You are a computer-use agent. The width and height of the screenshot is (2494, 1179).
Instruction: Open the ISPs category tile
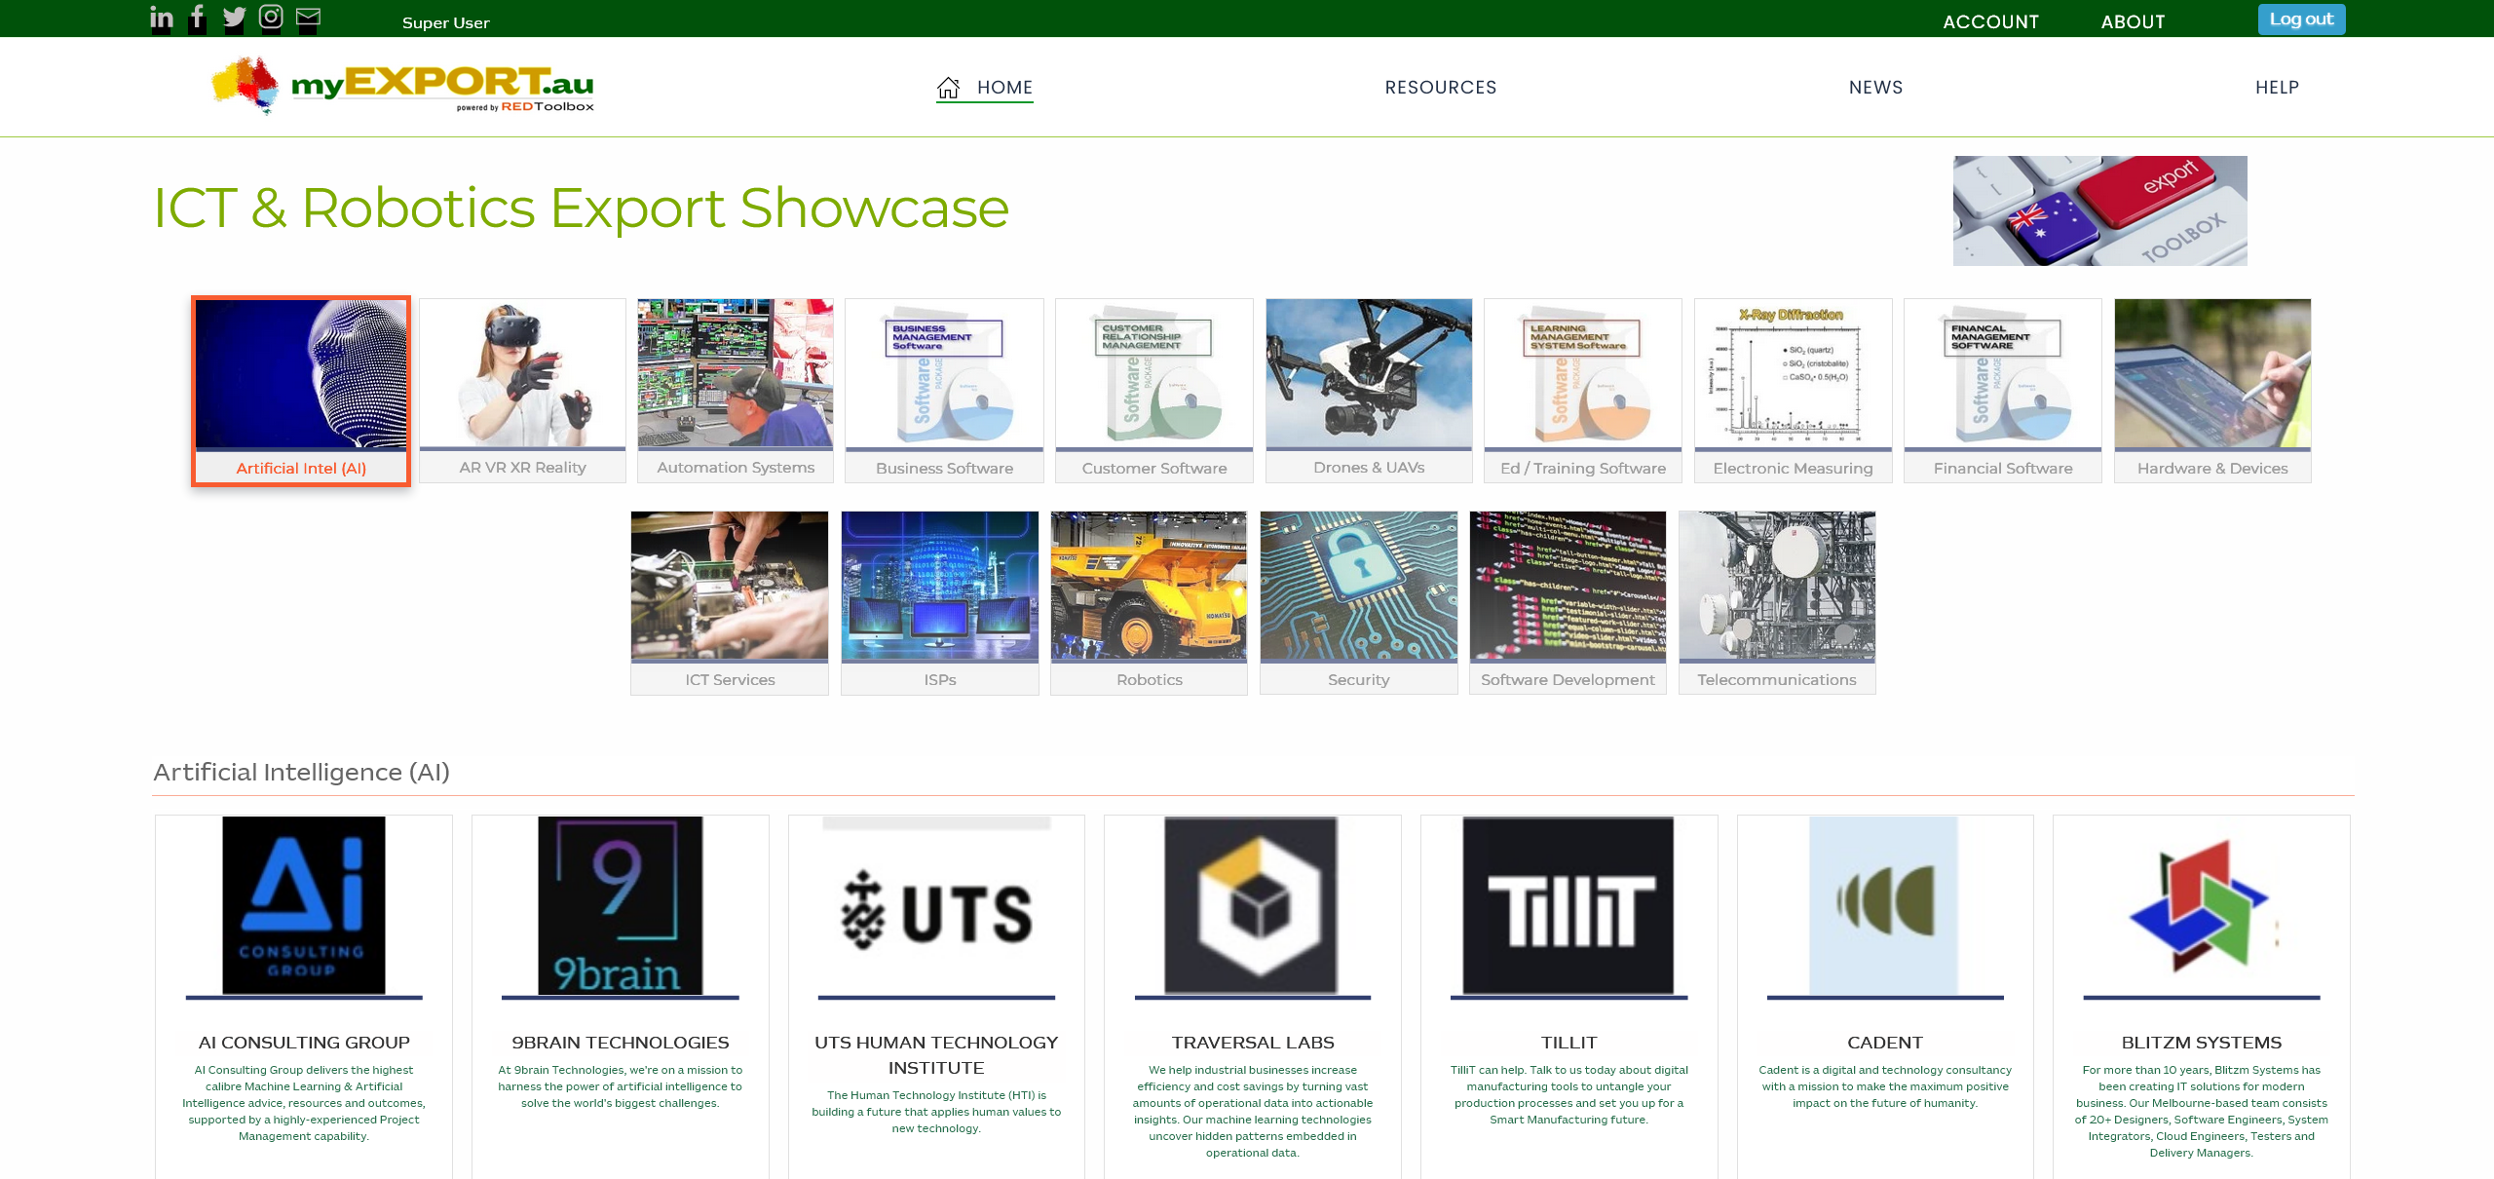tap(939, 602)
